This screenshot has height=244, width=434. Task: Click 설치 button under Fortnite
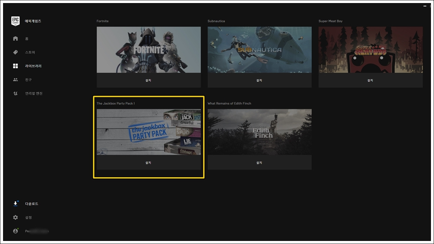coord(149,80)
